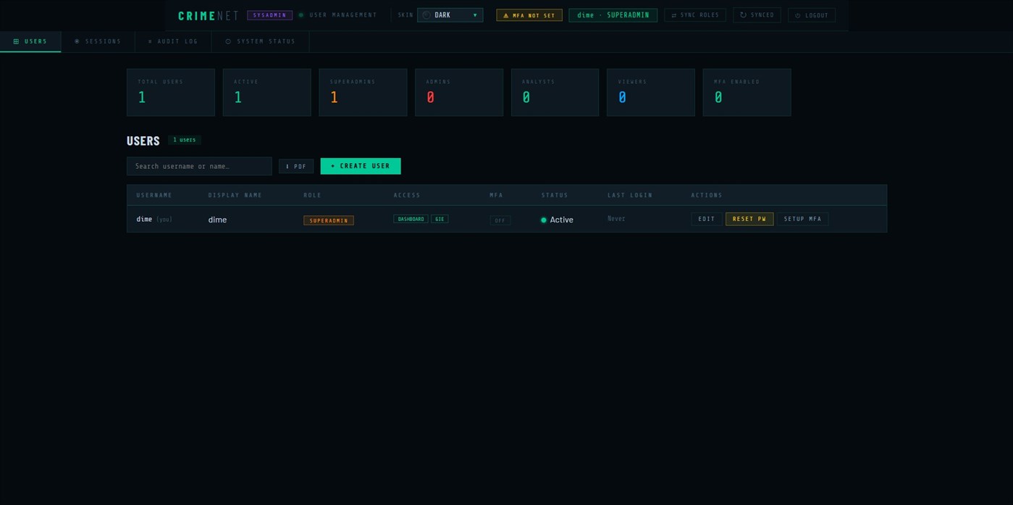Switch to the USERS tab
Image resolution: width=1013 pixels, height=505 pixels.
30,41
